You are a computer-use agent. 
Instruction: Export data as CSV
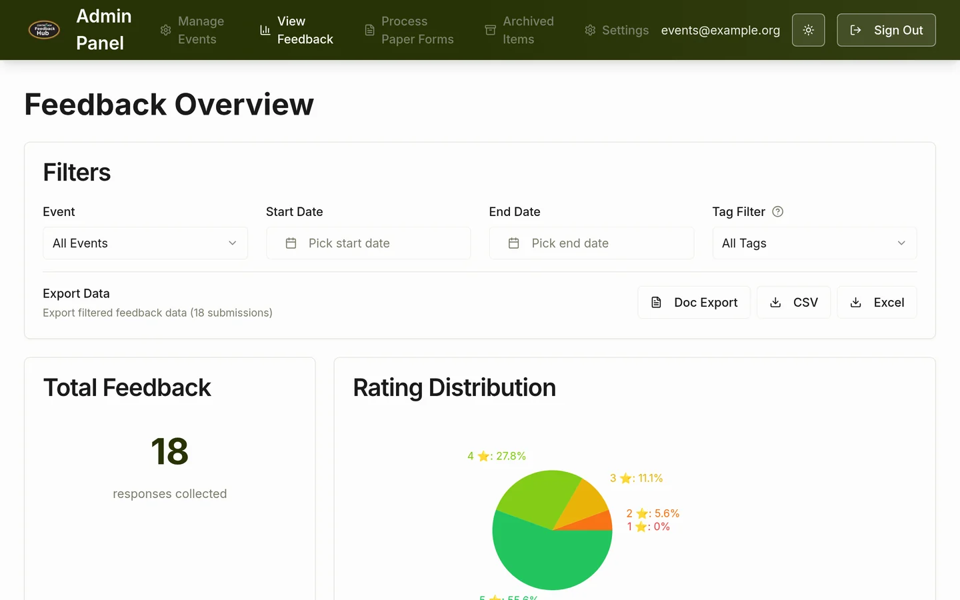pyautogui.click(x=793, y=303)
